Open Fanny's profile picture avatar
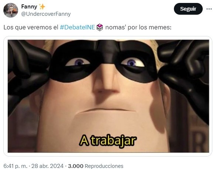This screenshot has height=169, width=216. [x=11, y=10]
